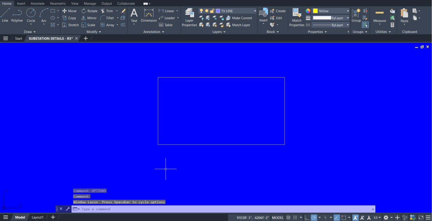Select the Circle drawing tool

tap(31, 14)
